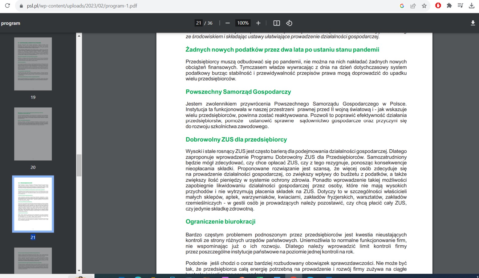The height and width of the screenshot is (278, 479).
Task: Reload the page with the refresh icon
Action: (x=7, y=6)
